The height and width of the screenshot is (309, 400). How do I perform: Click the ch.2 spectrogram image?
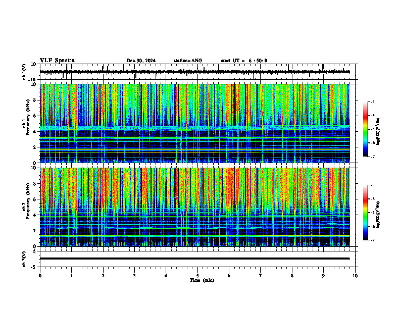point(195,207)
